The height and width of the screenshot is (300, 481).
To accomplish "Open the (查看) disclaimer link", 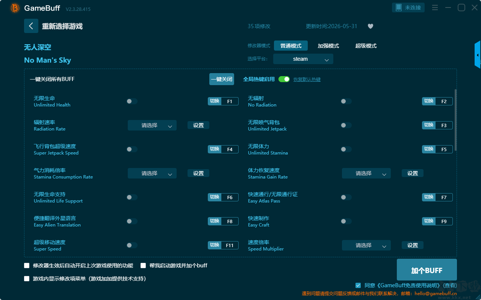I will click(x=449, y=285).
